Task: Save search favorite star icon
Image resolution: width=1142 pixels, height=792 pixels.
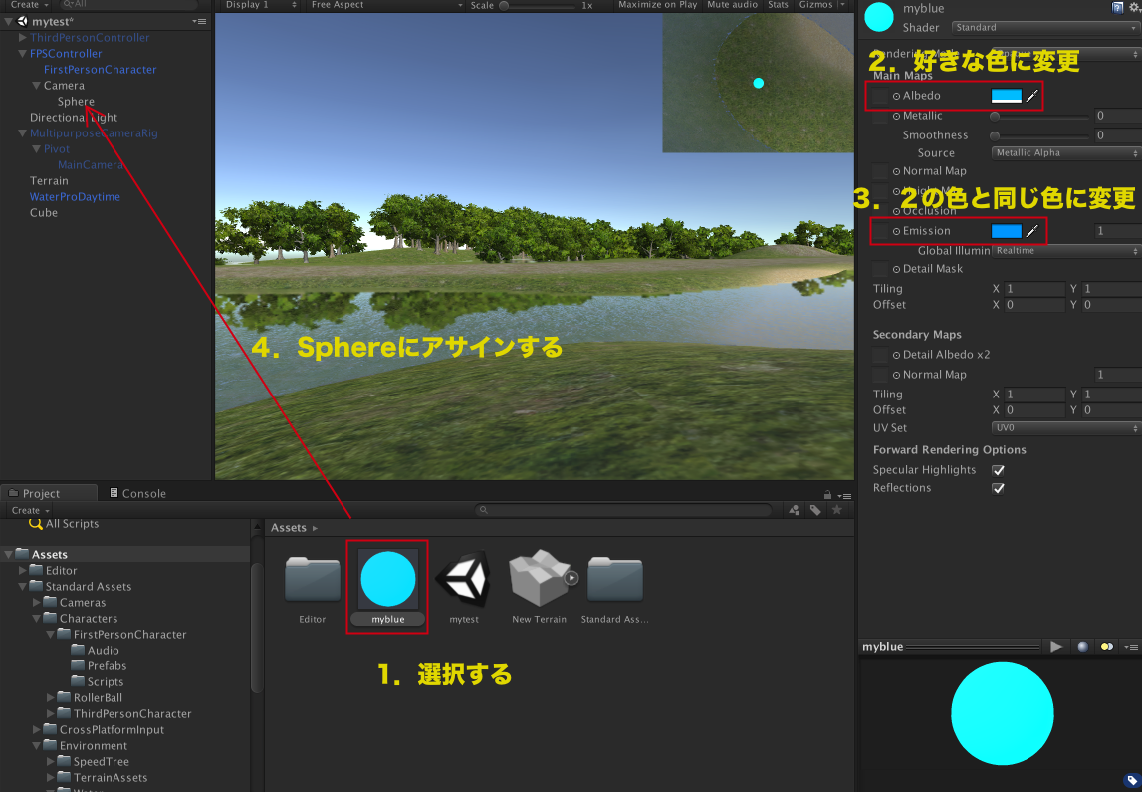Action: point(836,510)
